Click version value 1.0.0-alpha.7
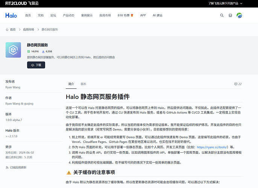The width and height of the screenshot is (258, 188). click(14, 120)
